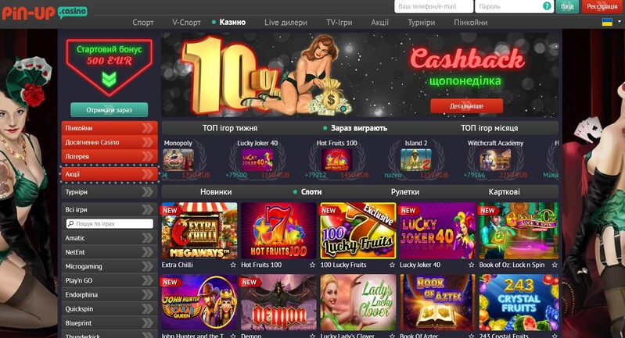This screenshot has height=338, width=625.
Task: Expand the NetEnt provider chevron
Action: [x=147, y=252]
